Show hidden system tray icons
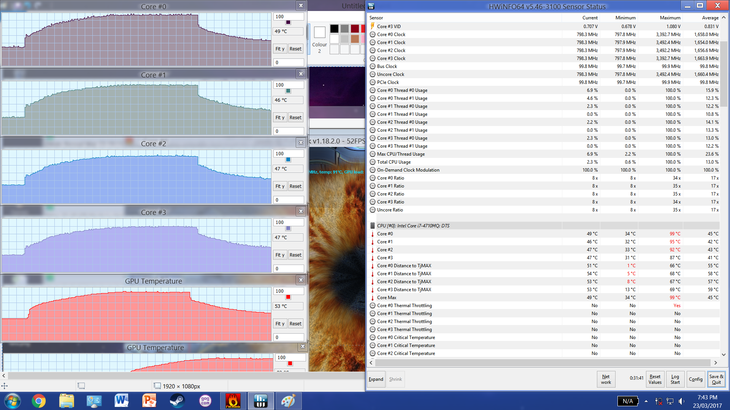The width and height of the screenshot is (730, 410). pyautogui.click(x=646, y=401)
